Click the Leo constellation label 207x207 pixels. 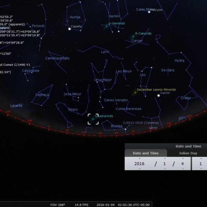143,75
